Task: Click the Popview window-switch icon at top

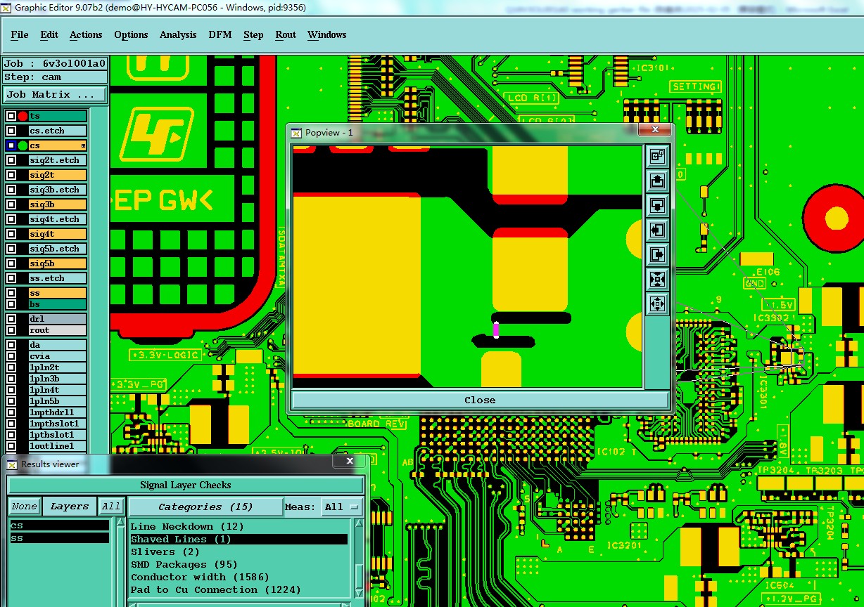Action: (657, 156)
